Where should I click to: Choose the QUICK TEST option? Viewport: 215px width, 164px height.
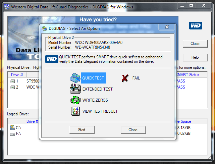(93, 78)
